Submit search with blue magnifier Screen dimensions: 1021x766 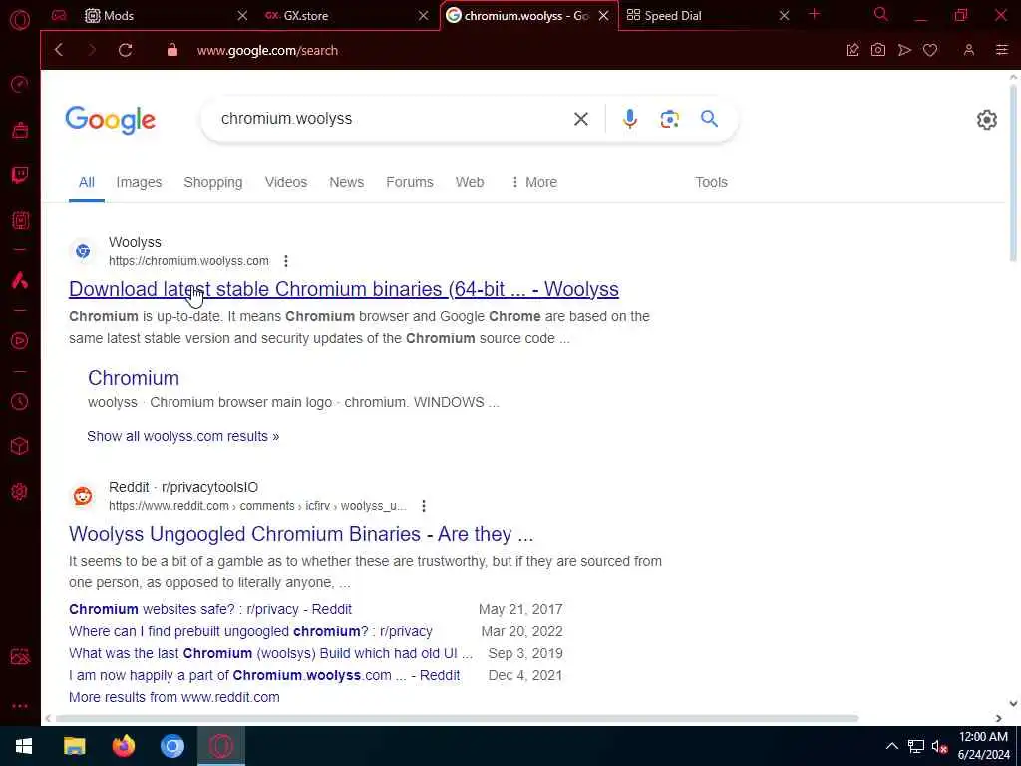709,119
